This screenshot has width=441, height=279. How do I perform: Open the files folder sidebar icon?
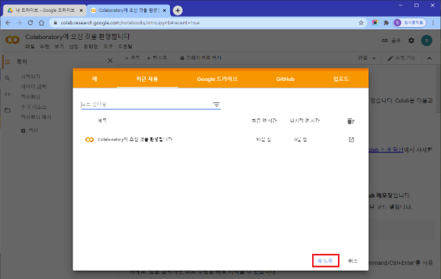7,110
